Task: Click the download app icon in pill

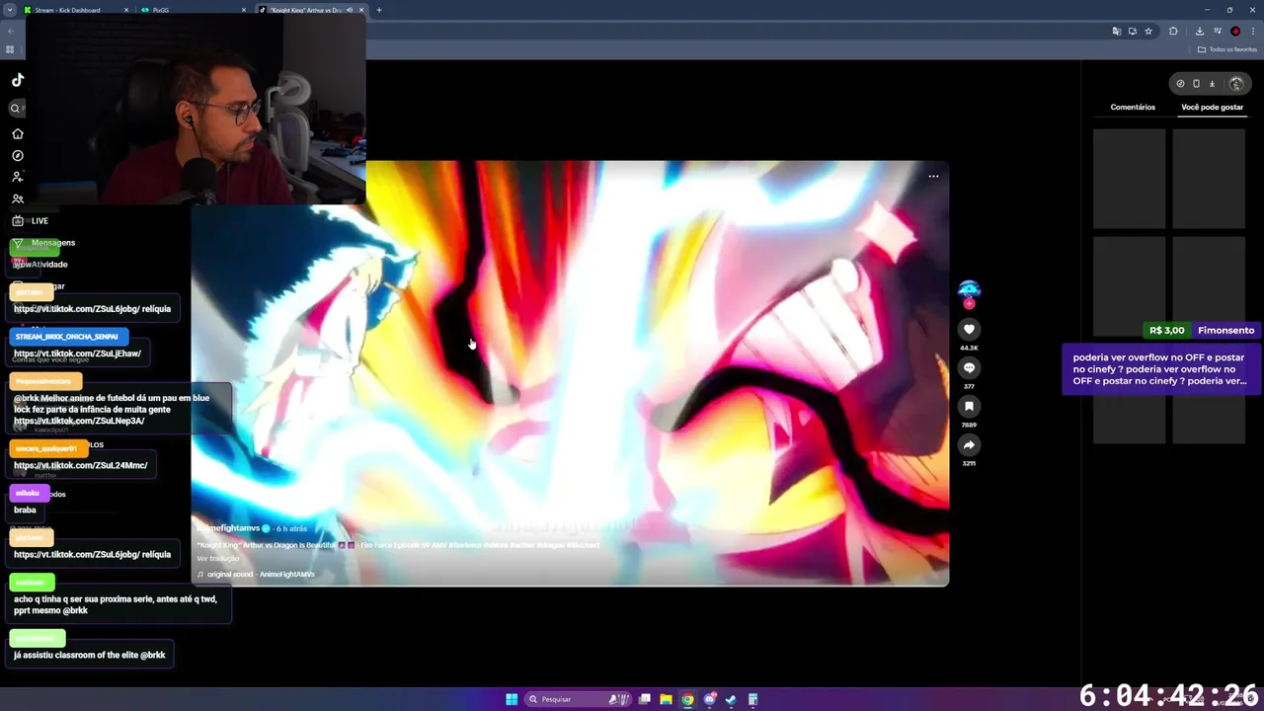Action: (x=1212, y=84)
